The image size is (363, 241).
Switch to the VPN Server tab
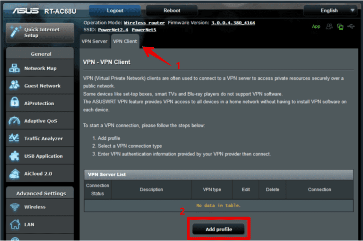[95, 41]
